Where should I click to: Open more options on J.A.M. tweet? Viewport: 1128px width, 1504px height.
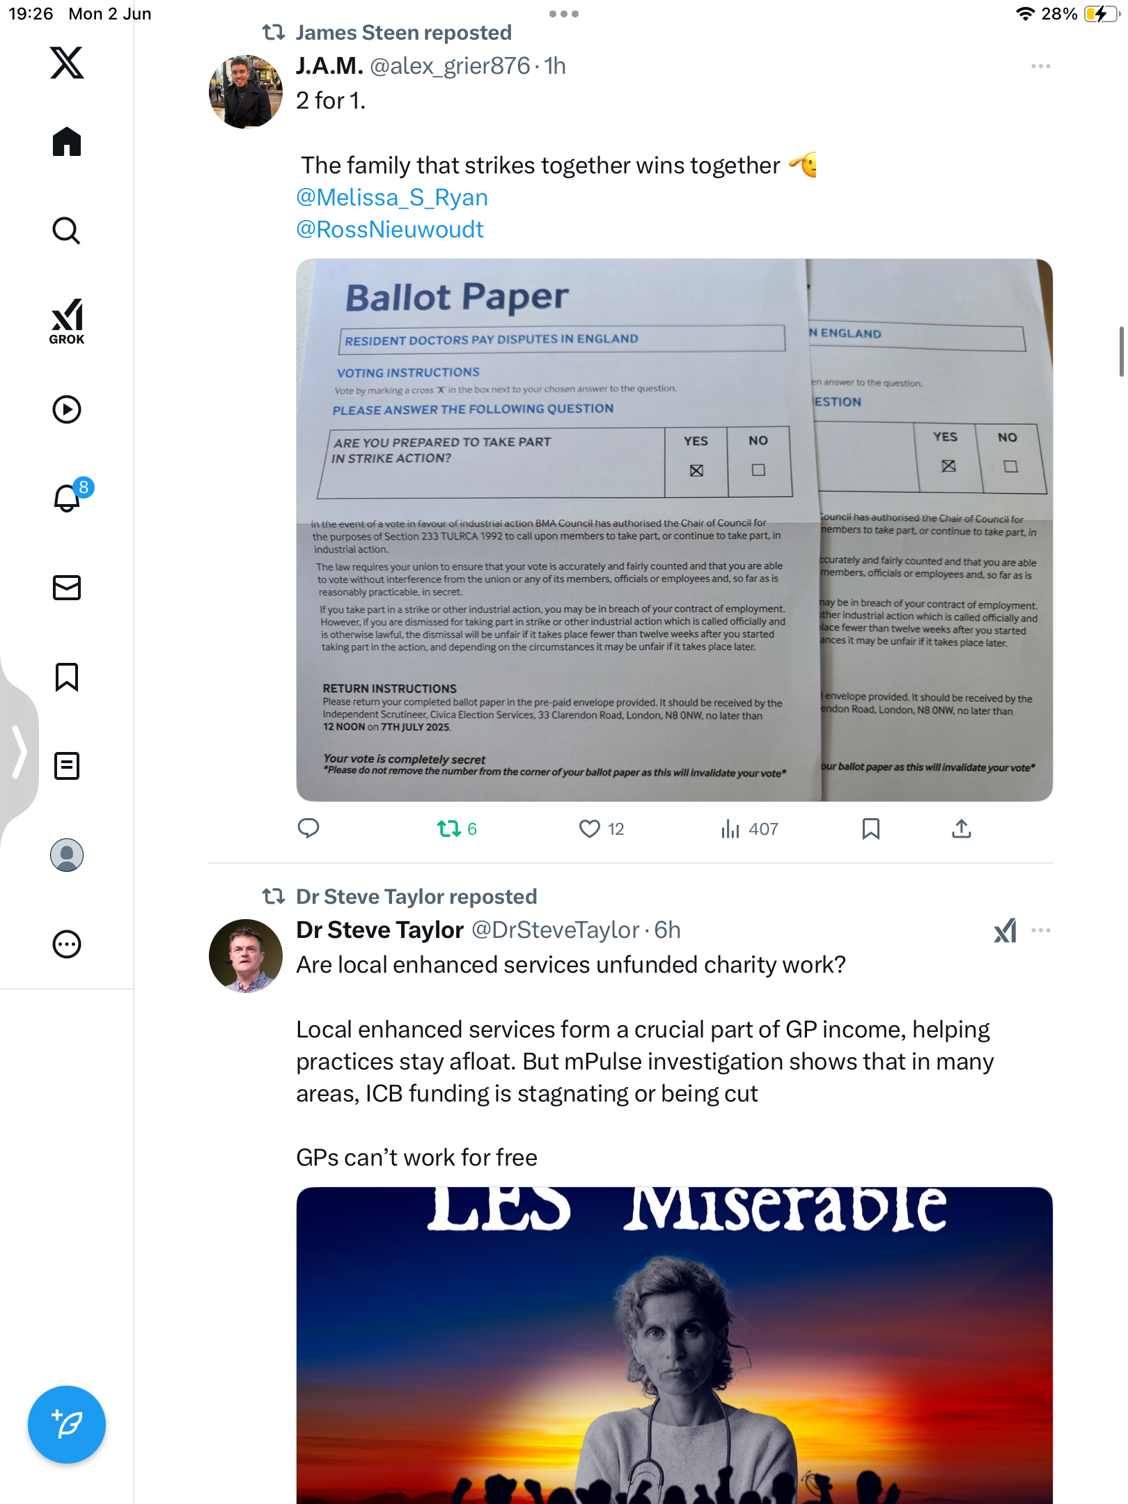pos(1041,66)
